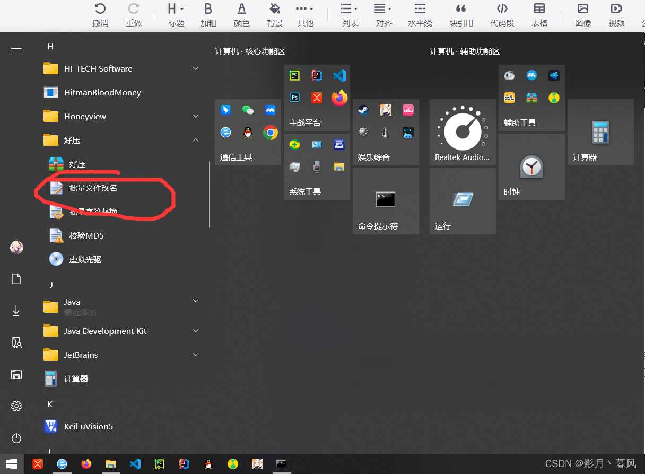Open Downloads from Start sidebar
The image size is (645, 474).
[16, 311]
